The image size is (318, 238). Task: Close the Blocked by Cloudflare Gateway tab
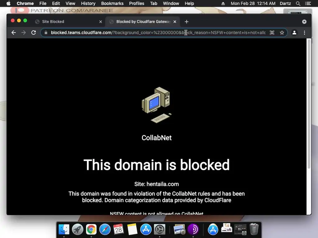coord(175,22)
